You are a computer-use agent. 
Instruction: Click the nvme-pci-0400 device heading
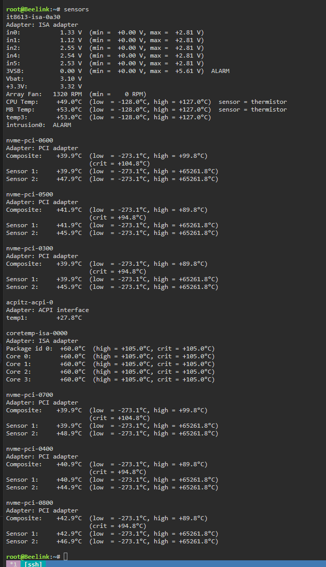point(29,449)
